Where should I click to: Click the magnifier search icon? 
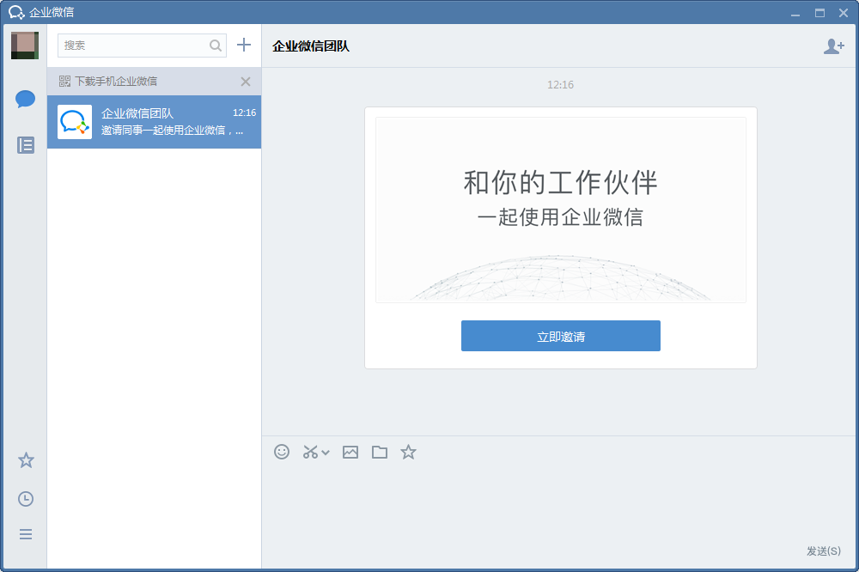pos(216,46)
